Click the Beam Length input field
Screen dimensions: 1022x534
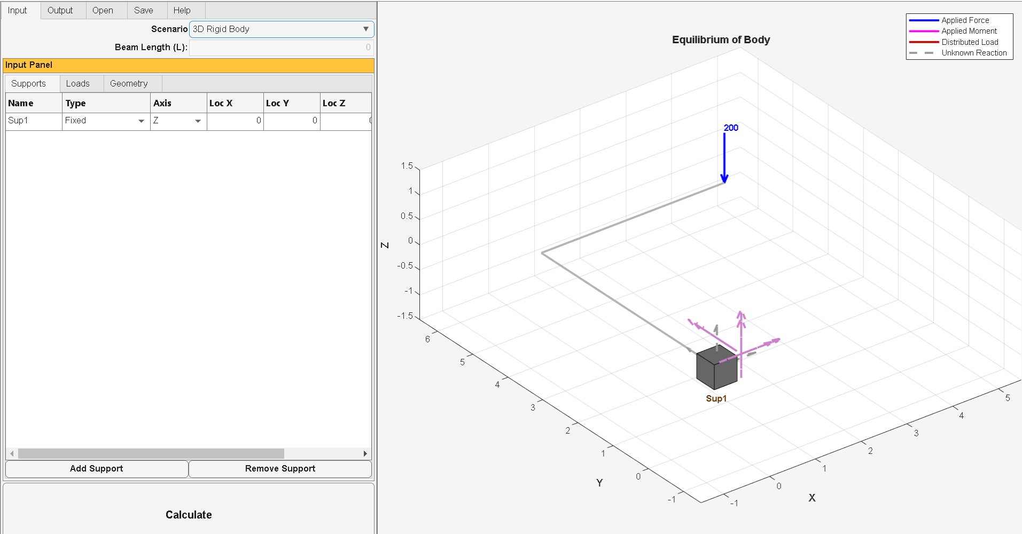(x=282, y=48)
